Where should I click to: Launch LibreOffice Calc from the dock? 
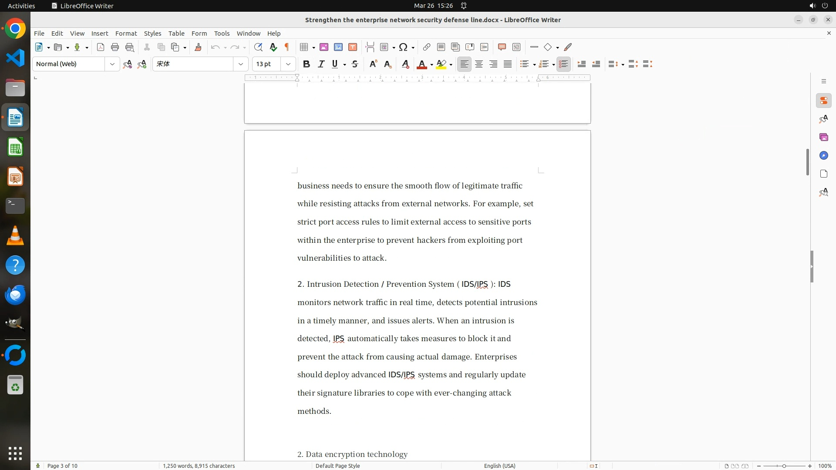click(x=15, y=147)
